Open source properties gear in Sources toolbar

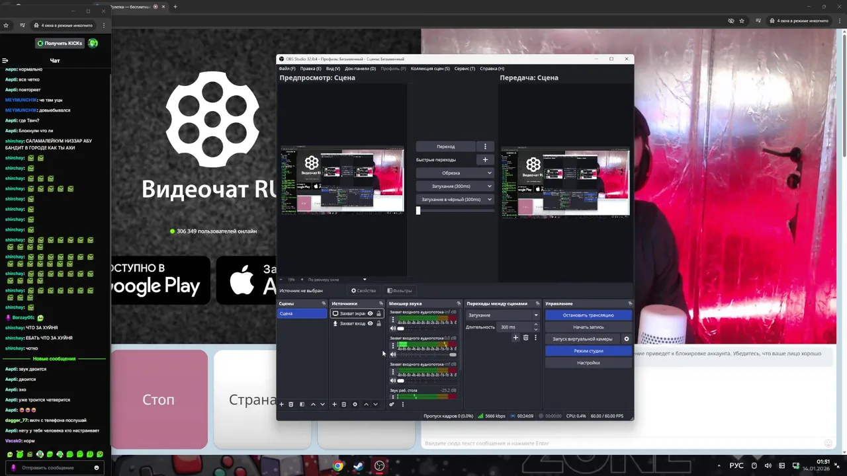tap(355, 404)
